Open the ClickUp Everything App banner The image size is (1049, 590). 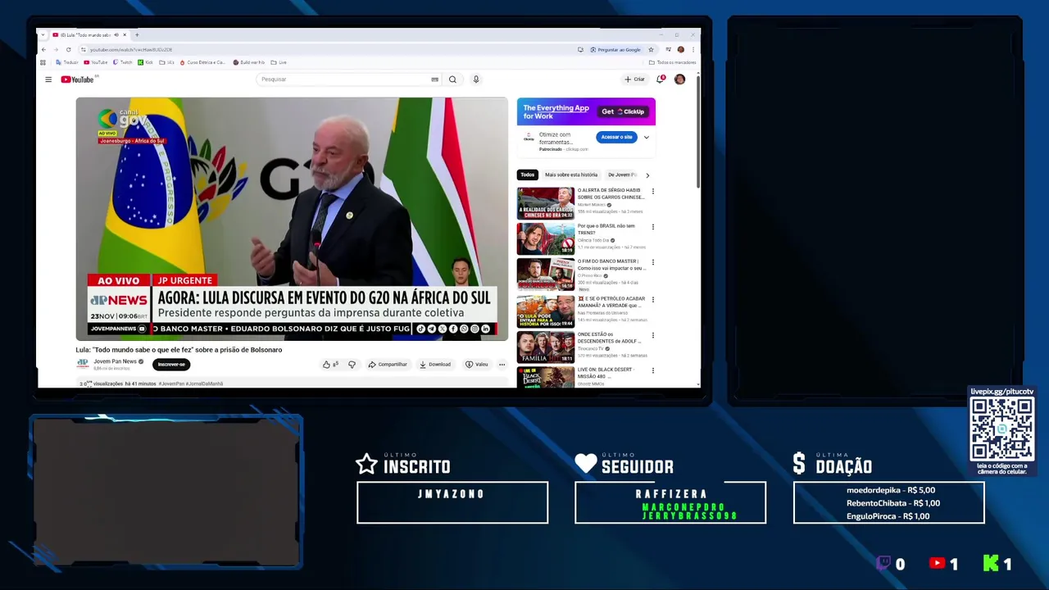point(586,111)
